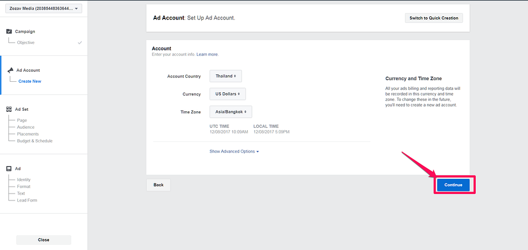
Task: Click the Ad Account megaphone icon
Action: (11, 70)
